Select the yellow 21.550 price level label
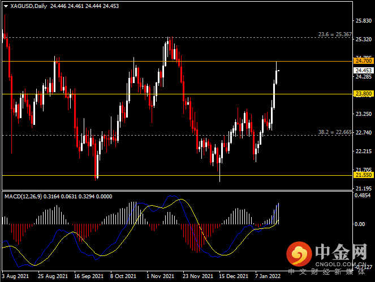Screen dimensions: 375x282 click(x=363, y=175)
